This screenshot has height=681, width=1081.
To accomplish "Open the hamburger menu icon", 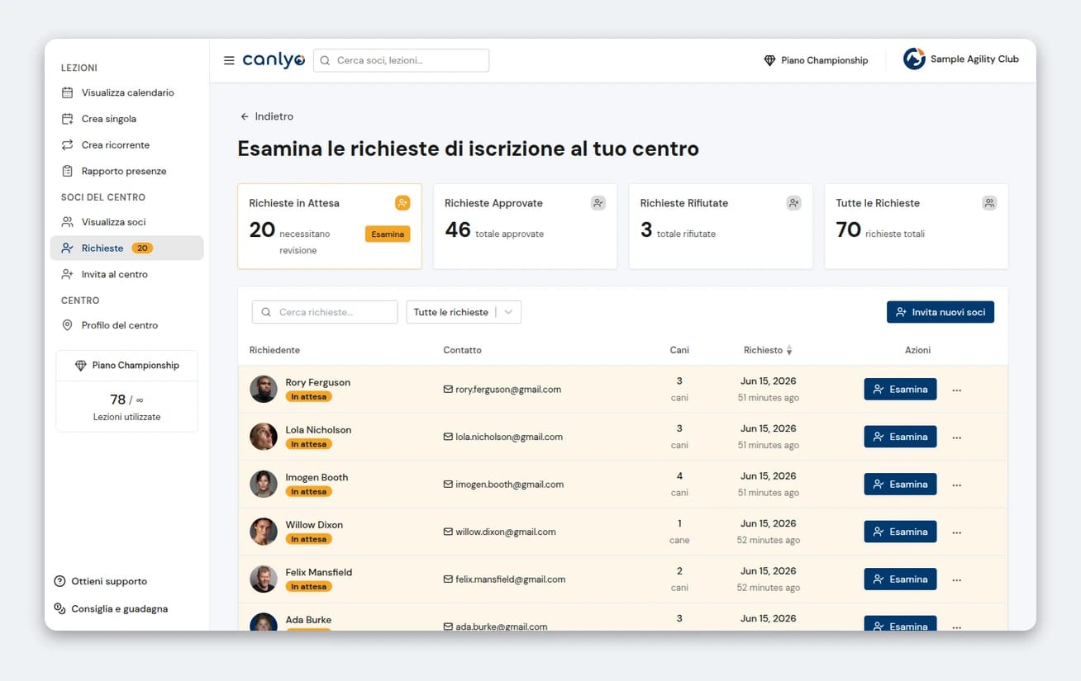I will pyautogui.click(x=229, y=60).
